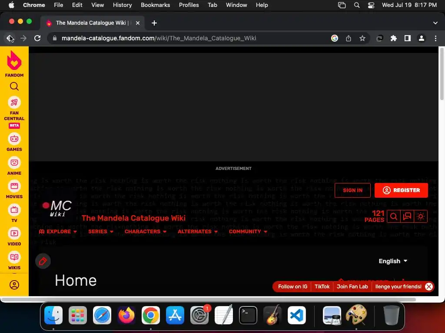
Task: Open Chrome profile avatar icon
Action: 422,38
